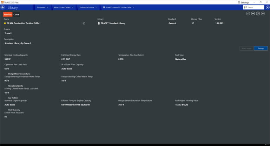Viewport: 270px width, 146px height.
Task: Click the Trane source value
Action: coord(8,33)
